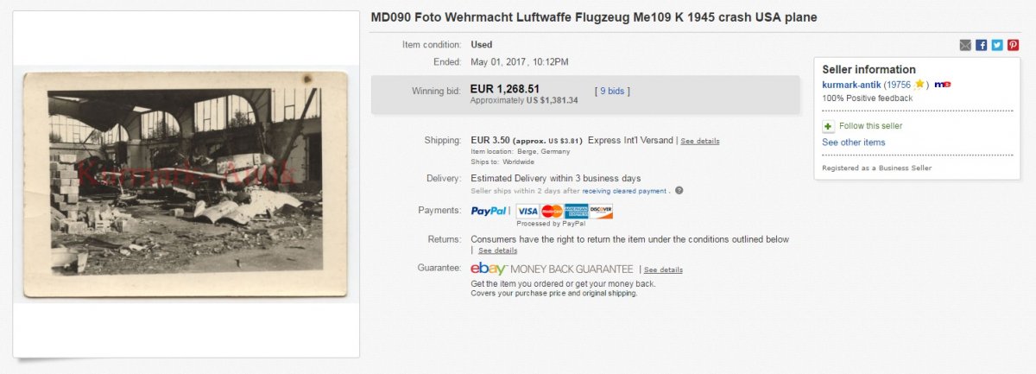This screenshot has width=1036, height=374.
Task: Share listing on Facebook
Action: click(x=981, y=45)
